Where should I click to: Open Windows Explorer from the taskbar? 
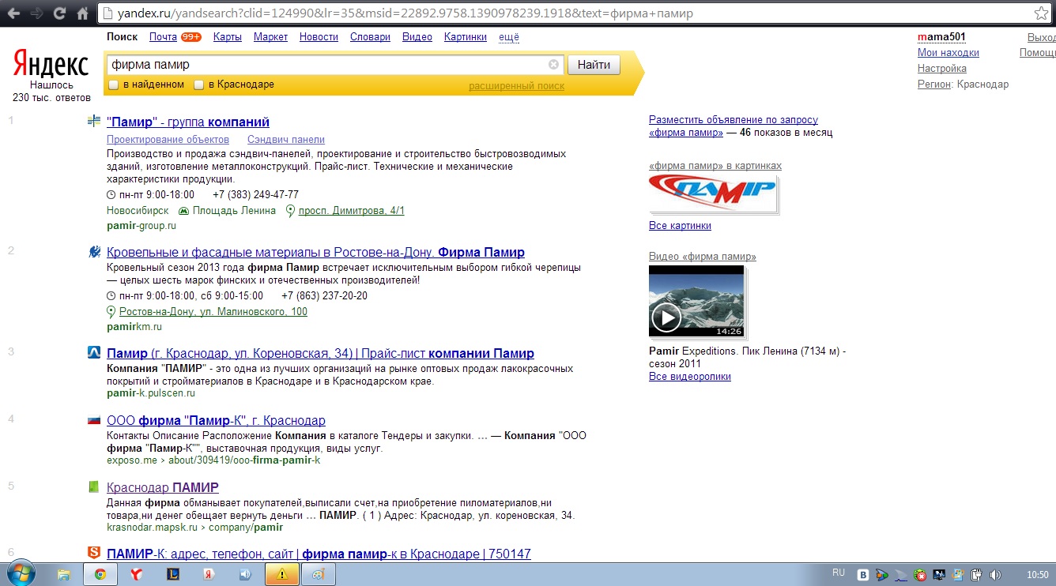(64, 574)
